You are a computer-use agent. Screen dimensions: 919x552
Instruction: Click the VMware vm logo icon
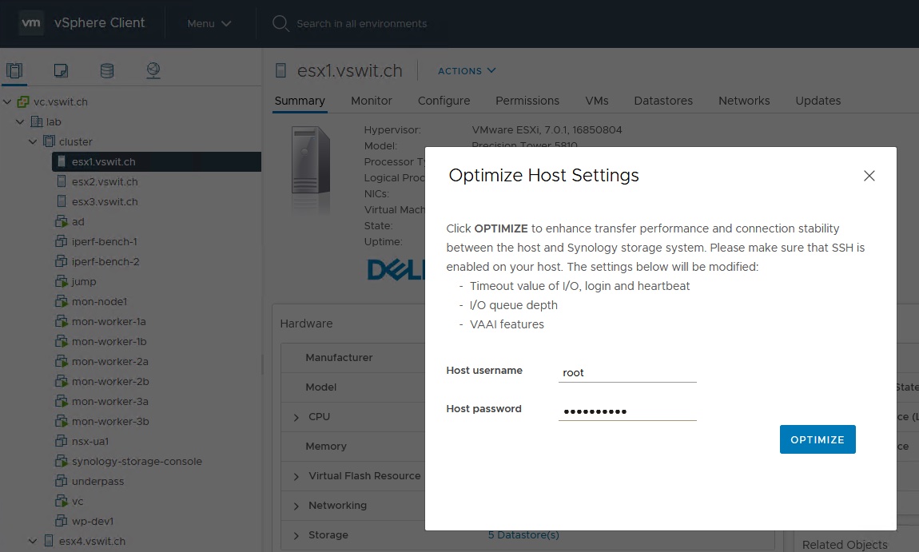coord(31,23)
